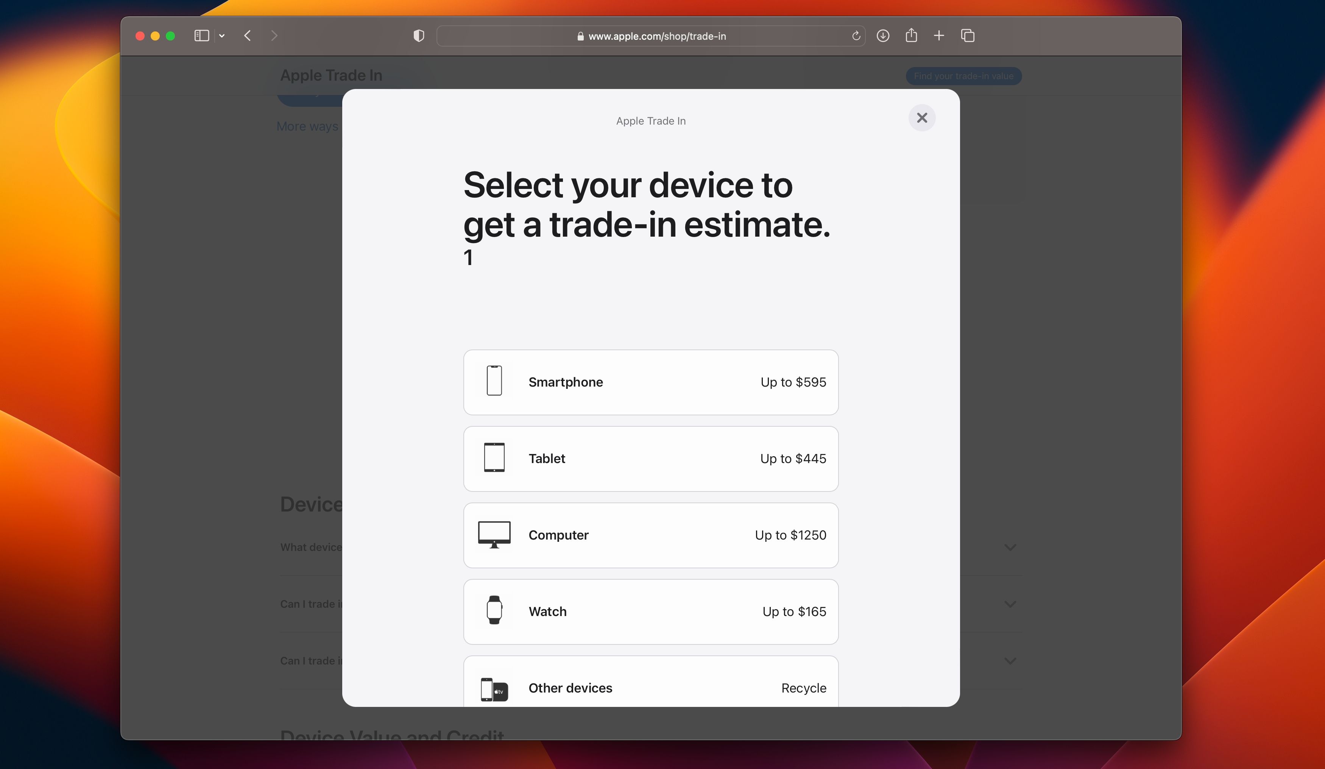Show the downloads list
1325x769 pixels.
click(x=883, y=36)
